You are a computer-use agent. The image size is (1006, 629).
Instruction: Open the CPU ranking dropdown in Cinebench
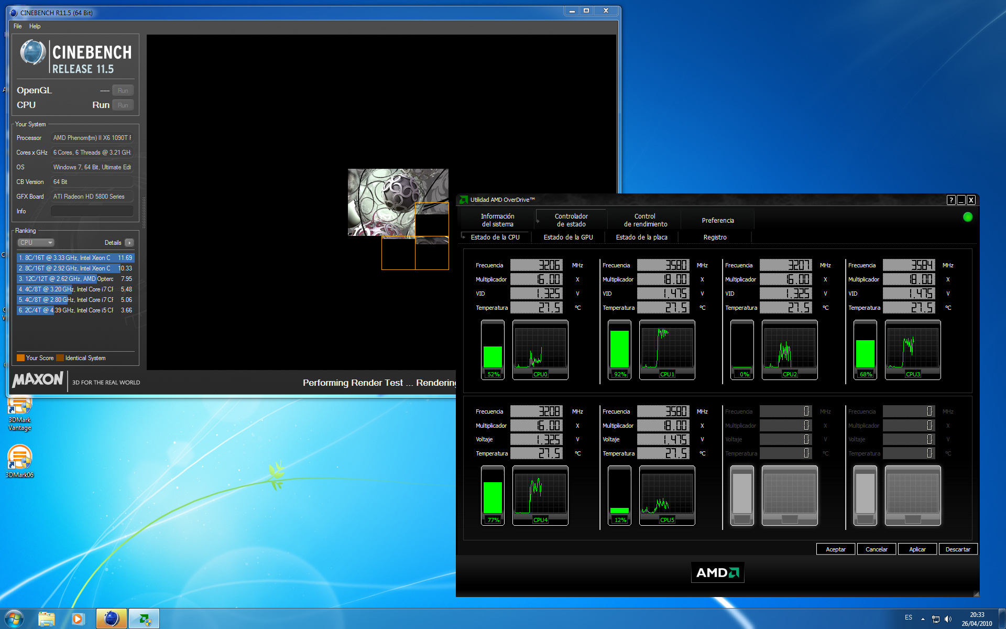pos(36,243)
